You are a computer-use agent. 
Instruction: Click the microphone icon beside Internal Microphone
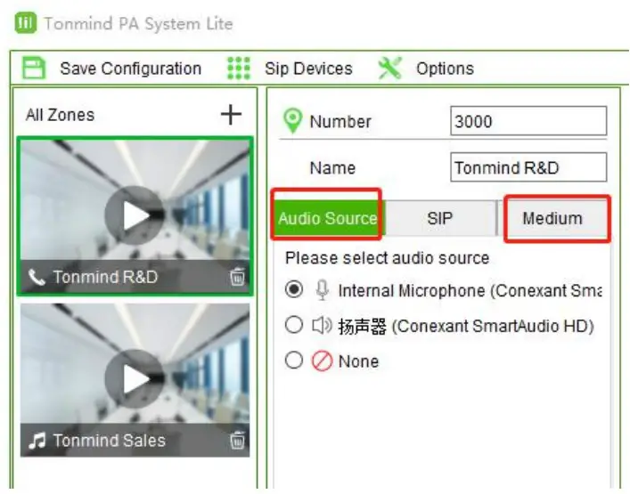[x=323, y=290]
